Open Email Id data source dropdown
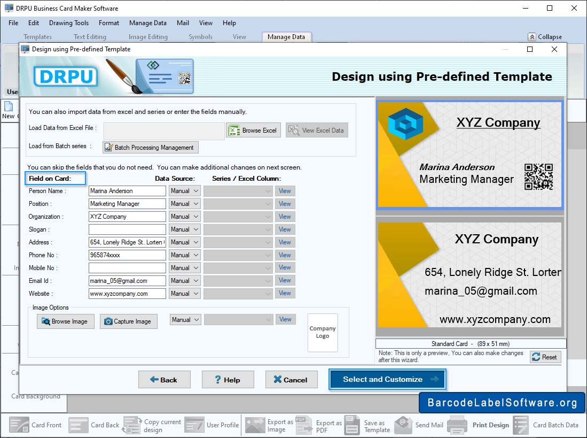 tap(185, 281)
